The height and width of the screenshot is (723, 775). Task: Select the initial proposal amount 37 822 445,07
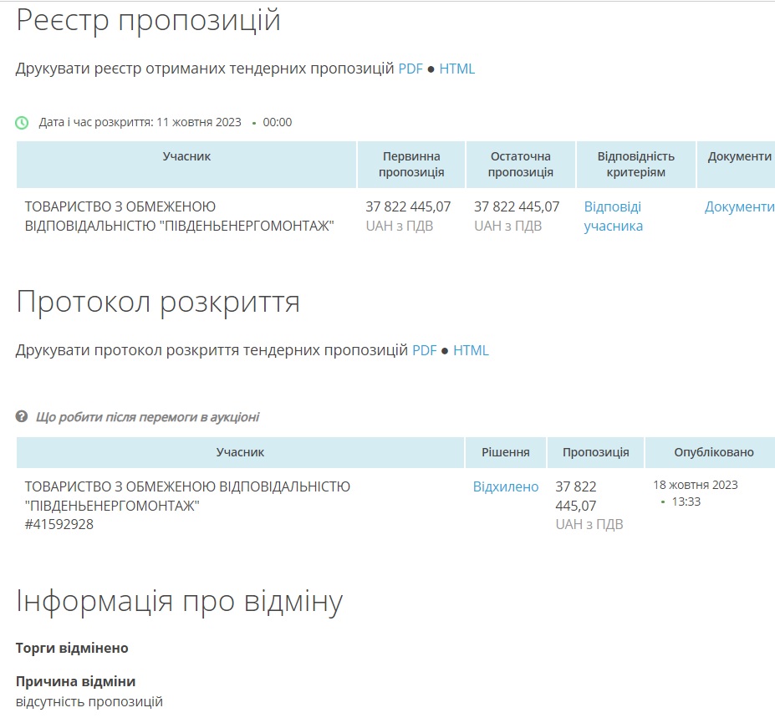(408, 206)
